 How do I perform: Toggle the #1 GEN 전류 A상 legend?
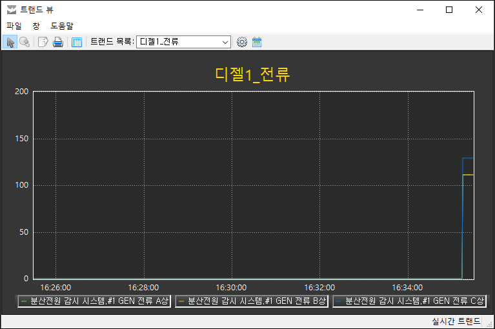click(x=94, y=301)
